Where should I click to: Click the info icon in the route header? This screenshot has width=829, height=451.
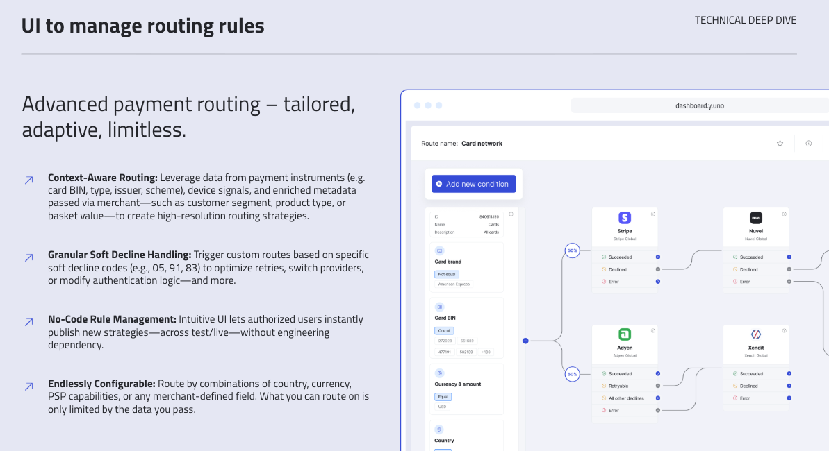pos(808,143)
